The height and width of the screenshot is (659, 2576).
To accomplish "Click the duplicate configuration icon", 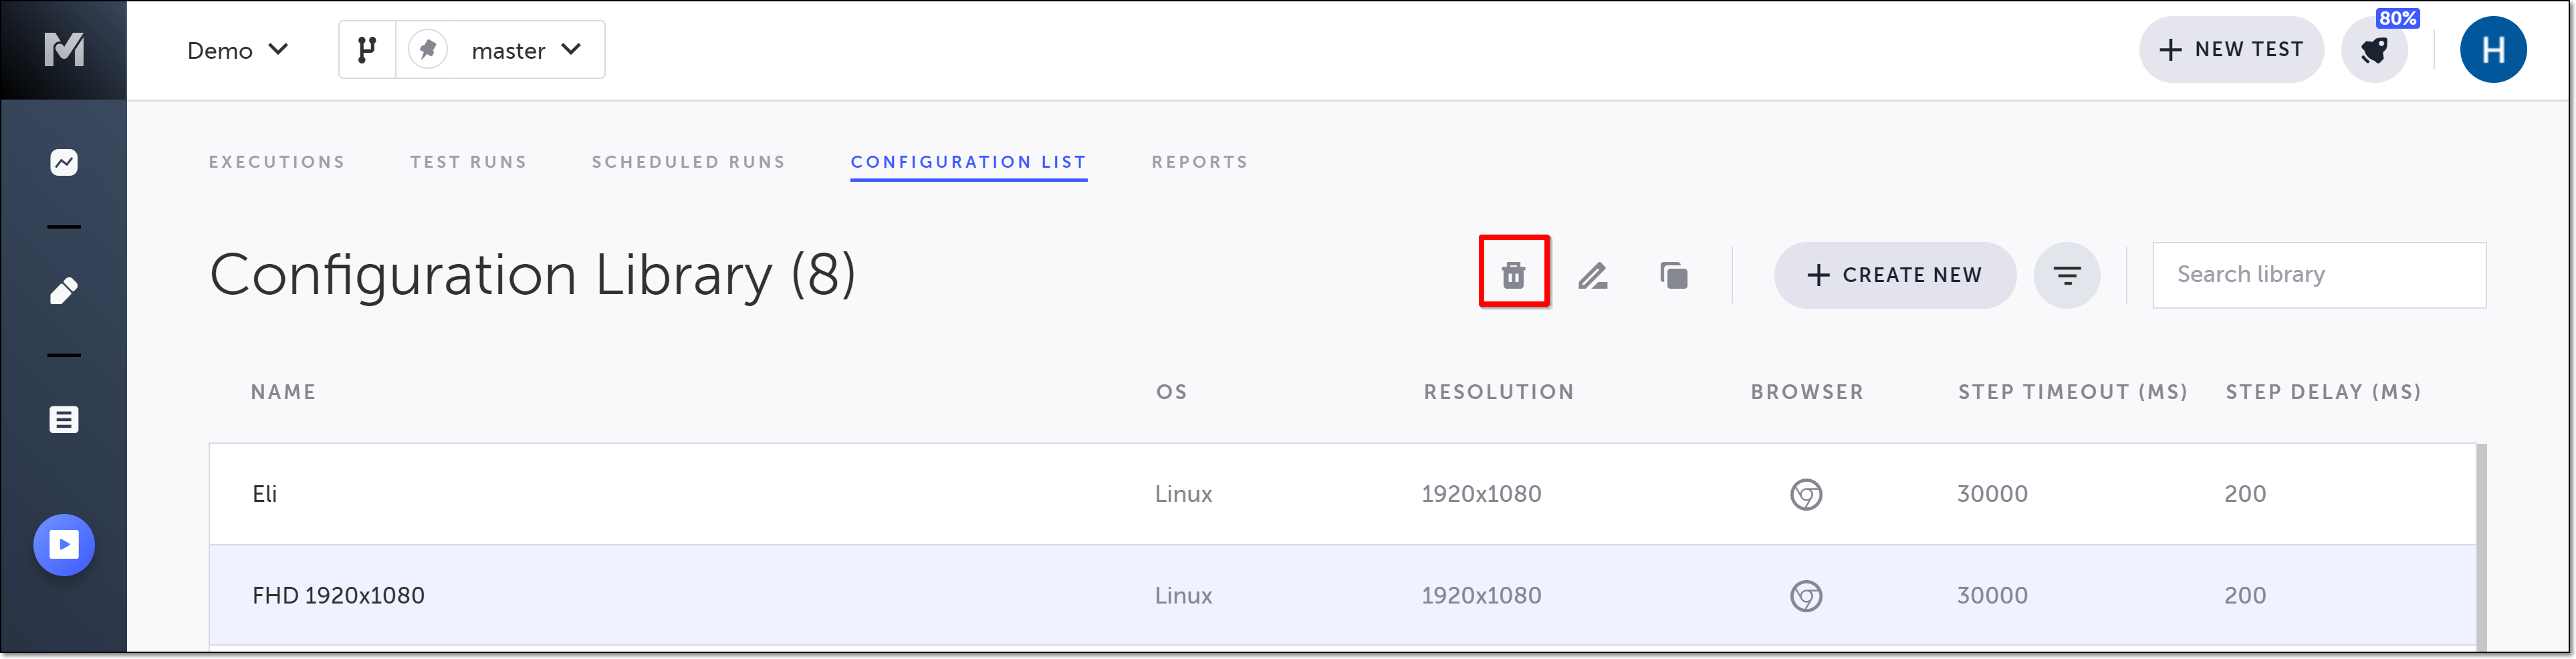I will [x=1673, y=275].
